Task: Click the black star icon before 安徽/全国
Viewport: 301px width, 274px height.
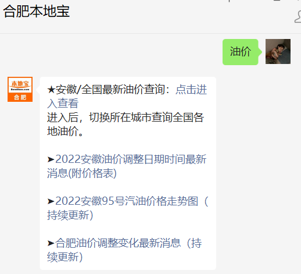Action: 51,90
